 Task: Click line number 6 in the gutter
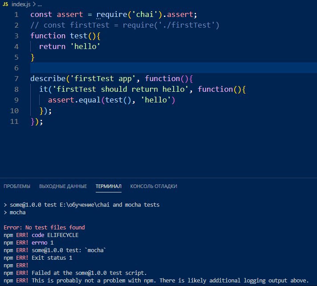pos(16,68)
